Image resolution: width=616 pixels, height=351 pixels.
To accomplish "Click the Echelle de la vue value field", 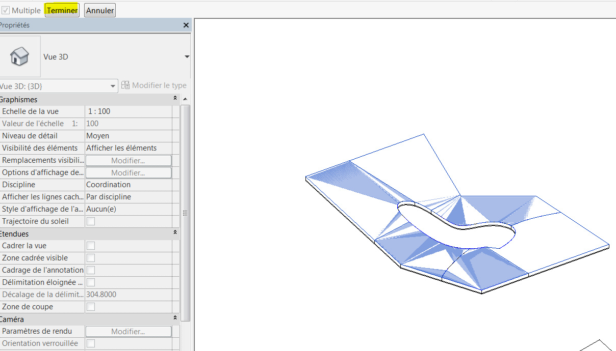I will click(x=127, y=111).
